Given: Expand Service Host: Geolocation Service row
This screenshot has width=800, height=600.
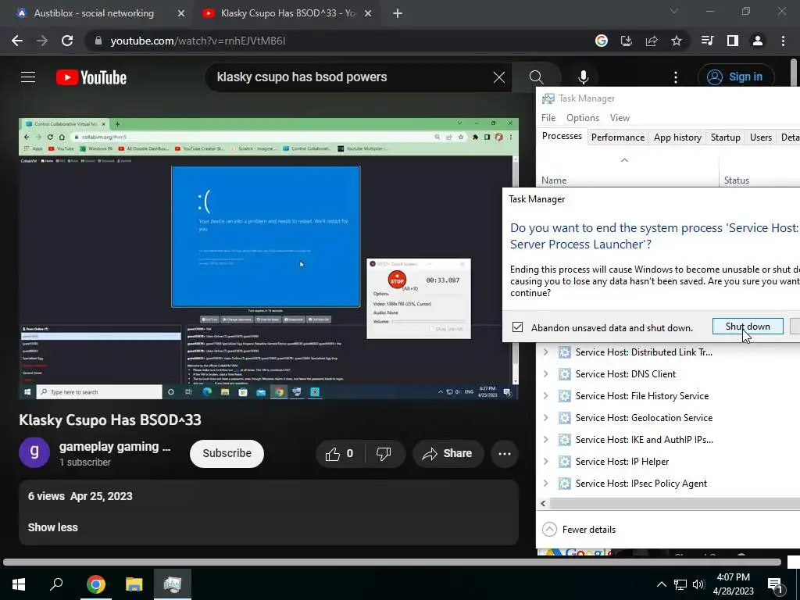Looking at the screenshot, I should click(x=545, y=418).
